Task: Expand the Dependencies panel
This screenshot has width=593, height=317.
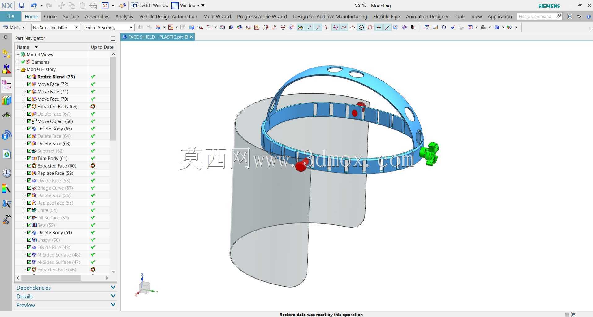Action: click(x=66, y=288)
